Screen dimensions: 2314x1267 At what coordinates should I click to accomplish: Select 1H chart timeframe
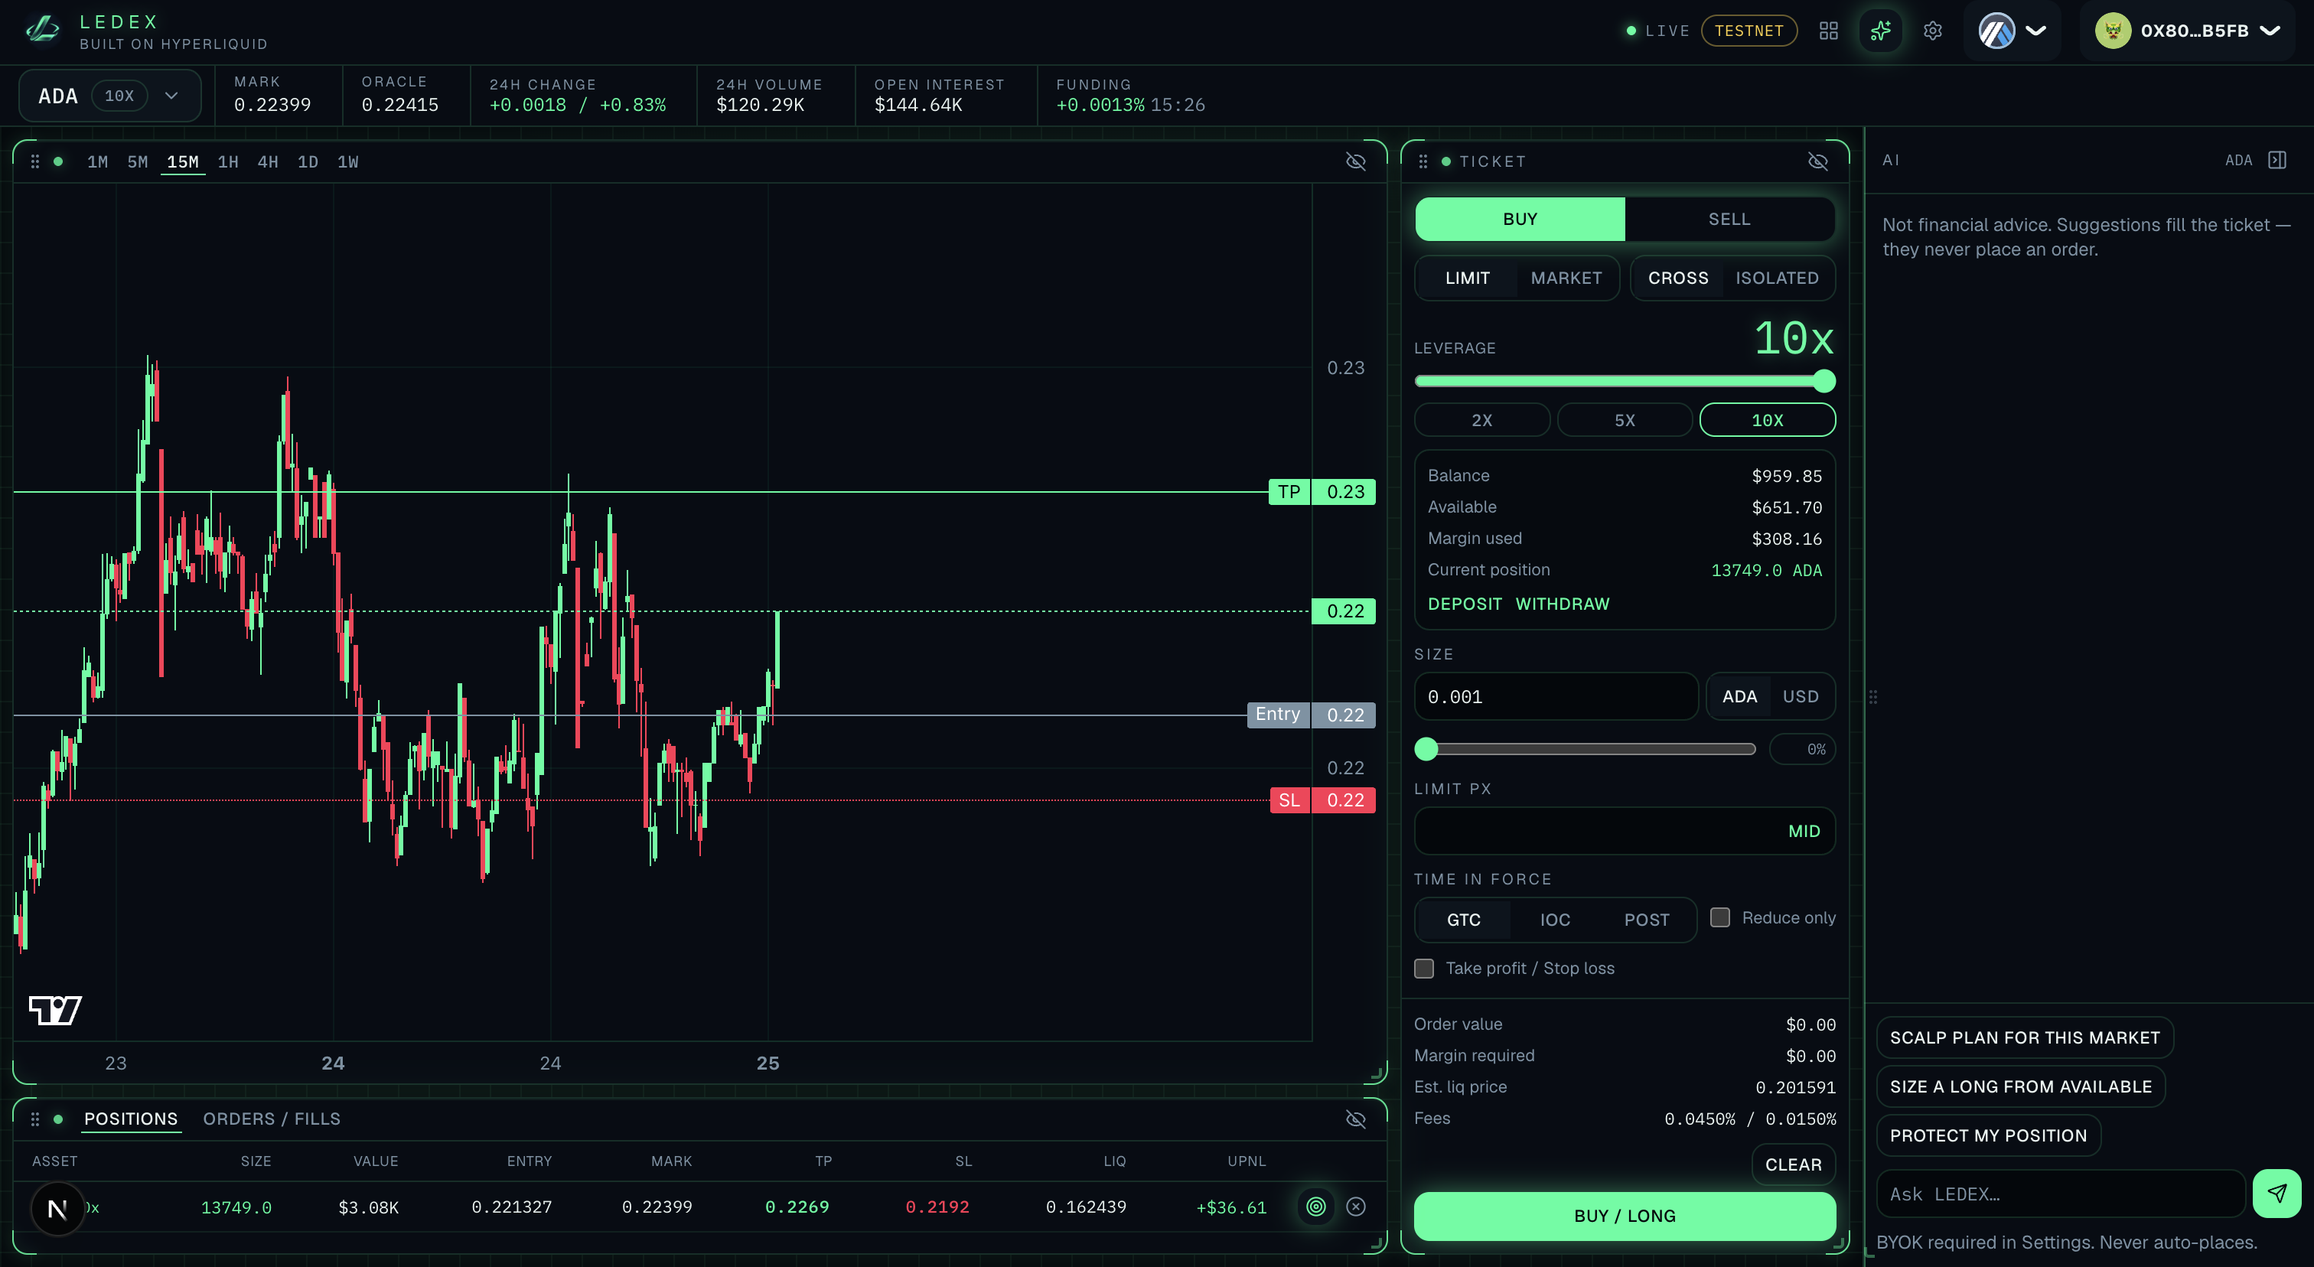(228, 161)
